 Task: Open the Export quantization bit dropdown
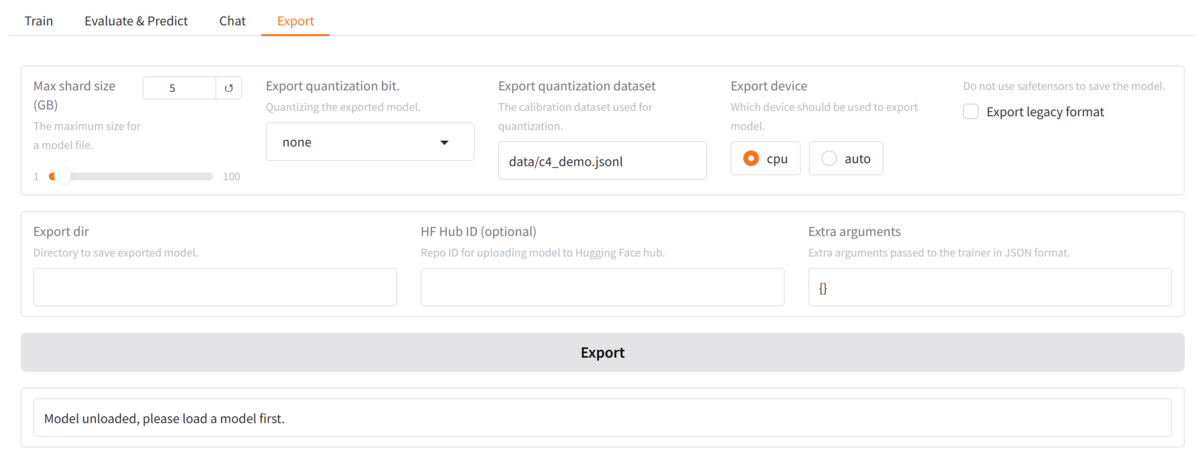tap(369, 142)
